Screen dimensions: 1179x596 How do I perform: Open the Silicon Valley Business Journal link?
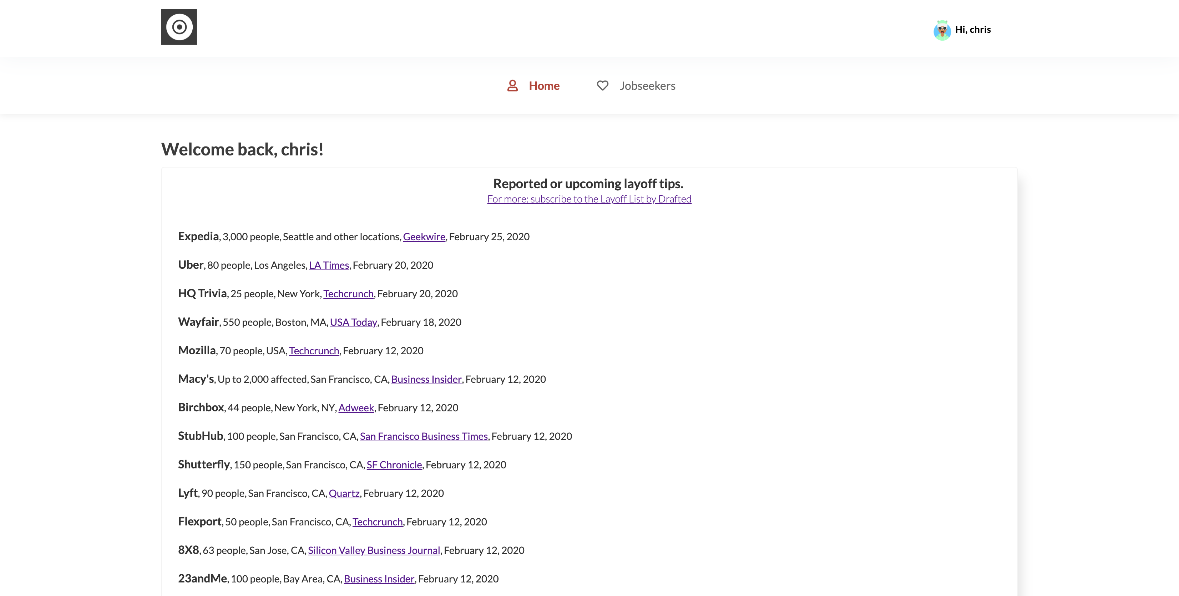pos(374,551)
